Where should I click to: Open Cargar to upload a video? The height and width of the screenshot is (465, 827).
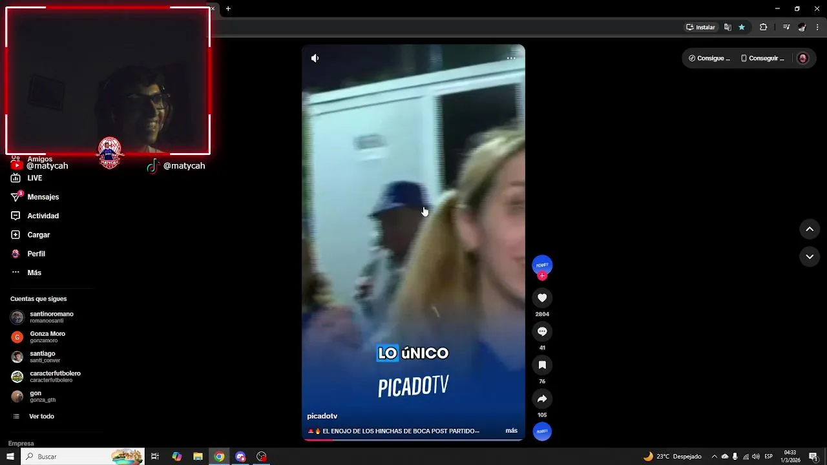tap(38, 235)
